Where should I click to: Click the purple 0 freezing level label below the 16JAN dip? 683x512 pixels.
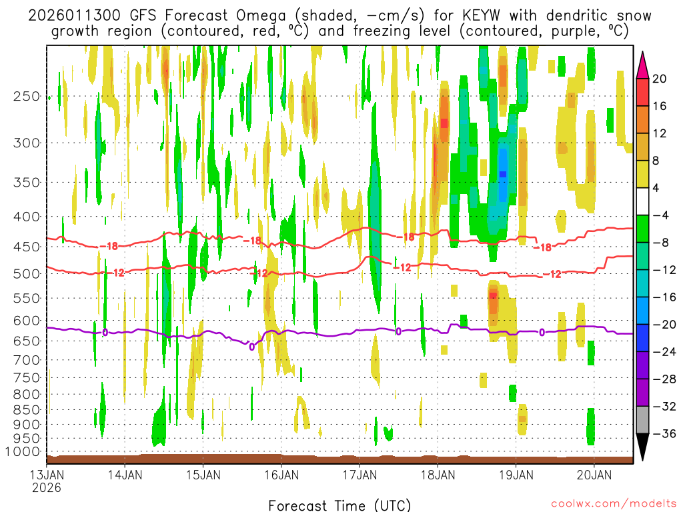click(251, 347)
